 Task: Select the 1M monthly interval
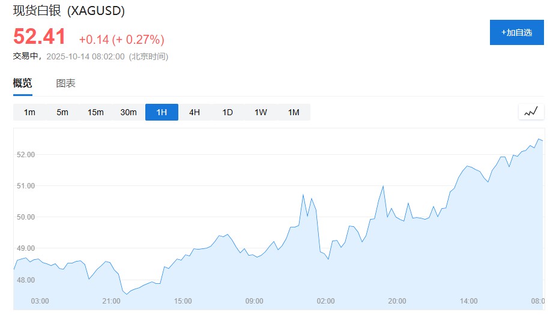point(294,112)
